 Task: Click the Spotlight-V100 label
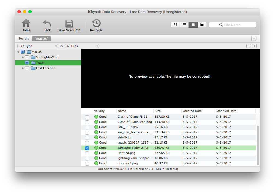tap(47, 57)
